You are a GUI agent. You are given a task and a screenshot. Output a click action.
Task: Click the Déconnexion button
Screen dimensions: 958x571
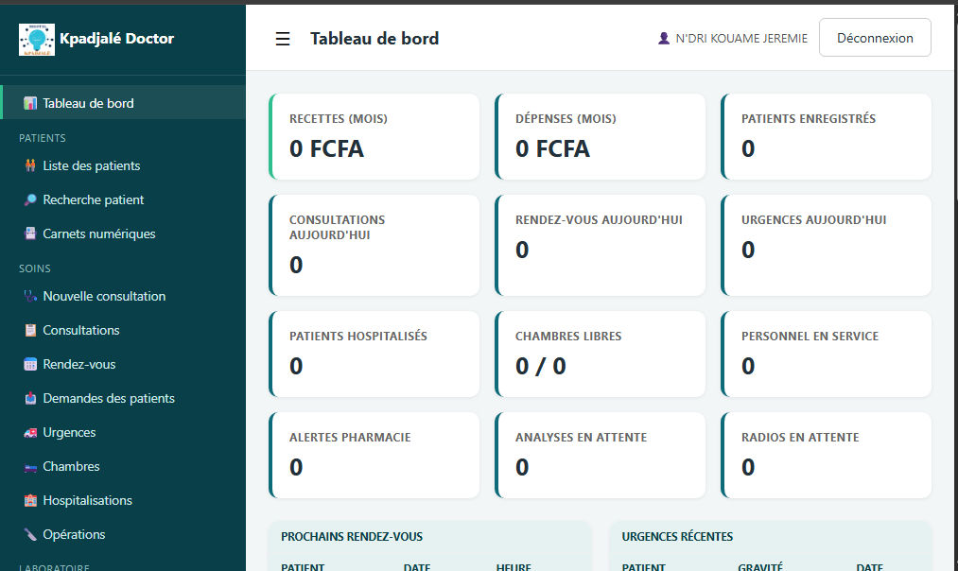[x=875, y=38]
